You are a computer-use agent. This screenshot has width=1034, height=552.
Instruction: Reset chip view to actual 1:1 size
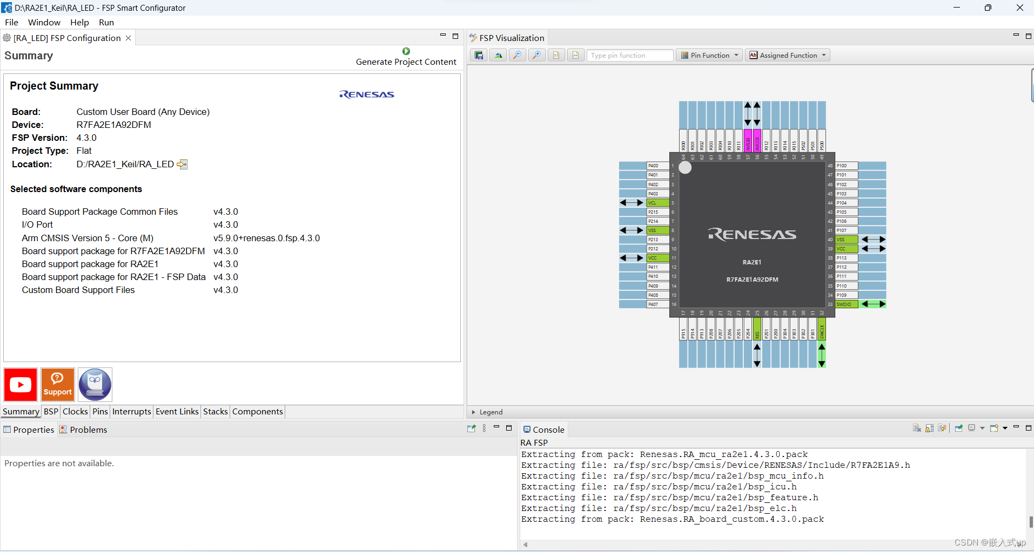(x=556, y=55)
